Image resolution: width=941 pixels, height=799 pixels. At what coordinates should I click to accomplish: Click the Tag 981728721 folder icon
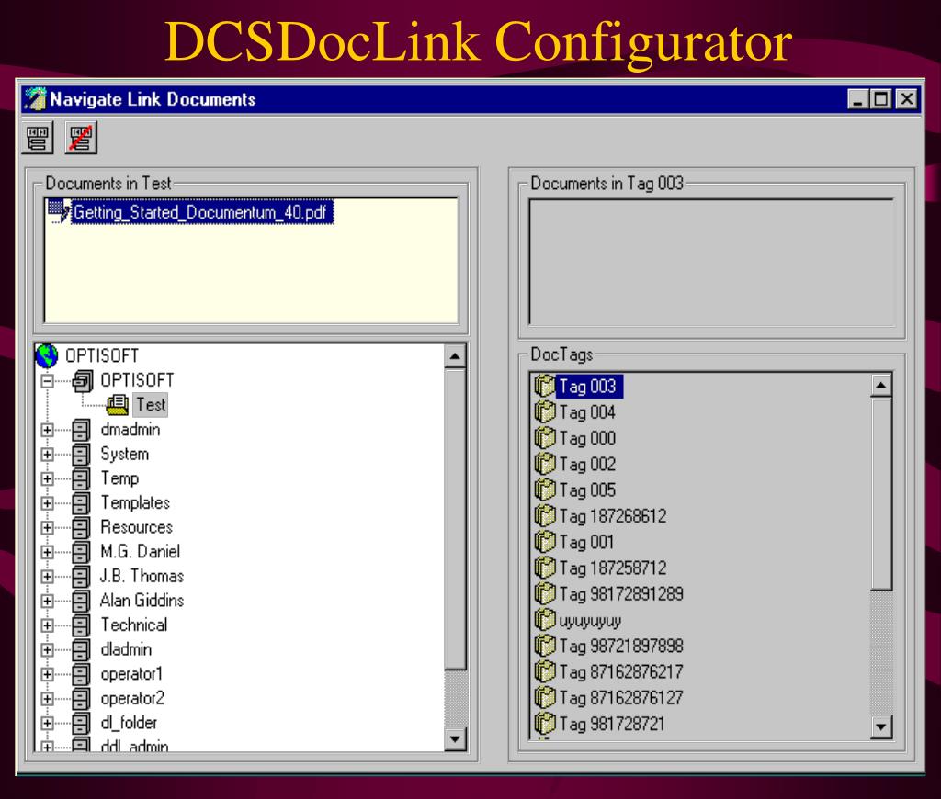[545, 724]
